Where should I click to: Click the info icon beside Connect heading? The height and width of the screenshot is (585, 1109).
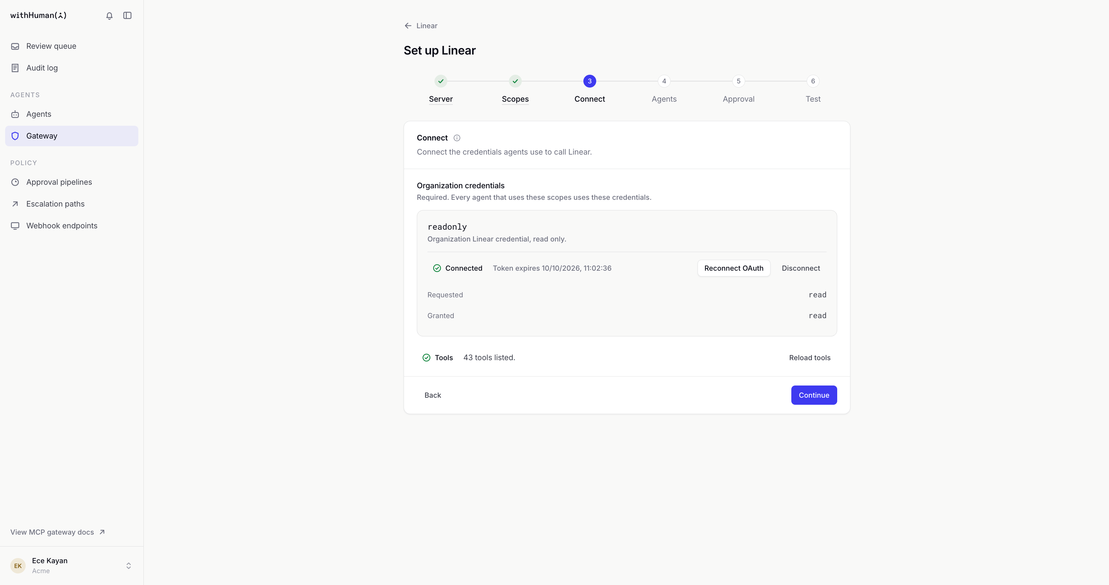click(457, 138)
